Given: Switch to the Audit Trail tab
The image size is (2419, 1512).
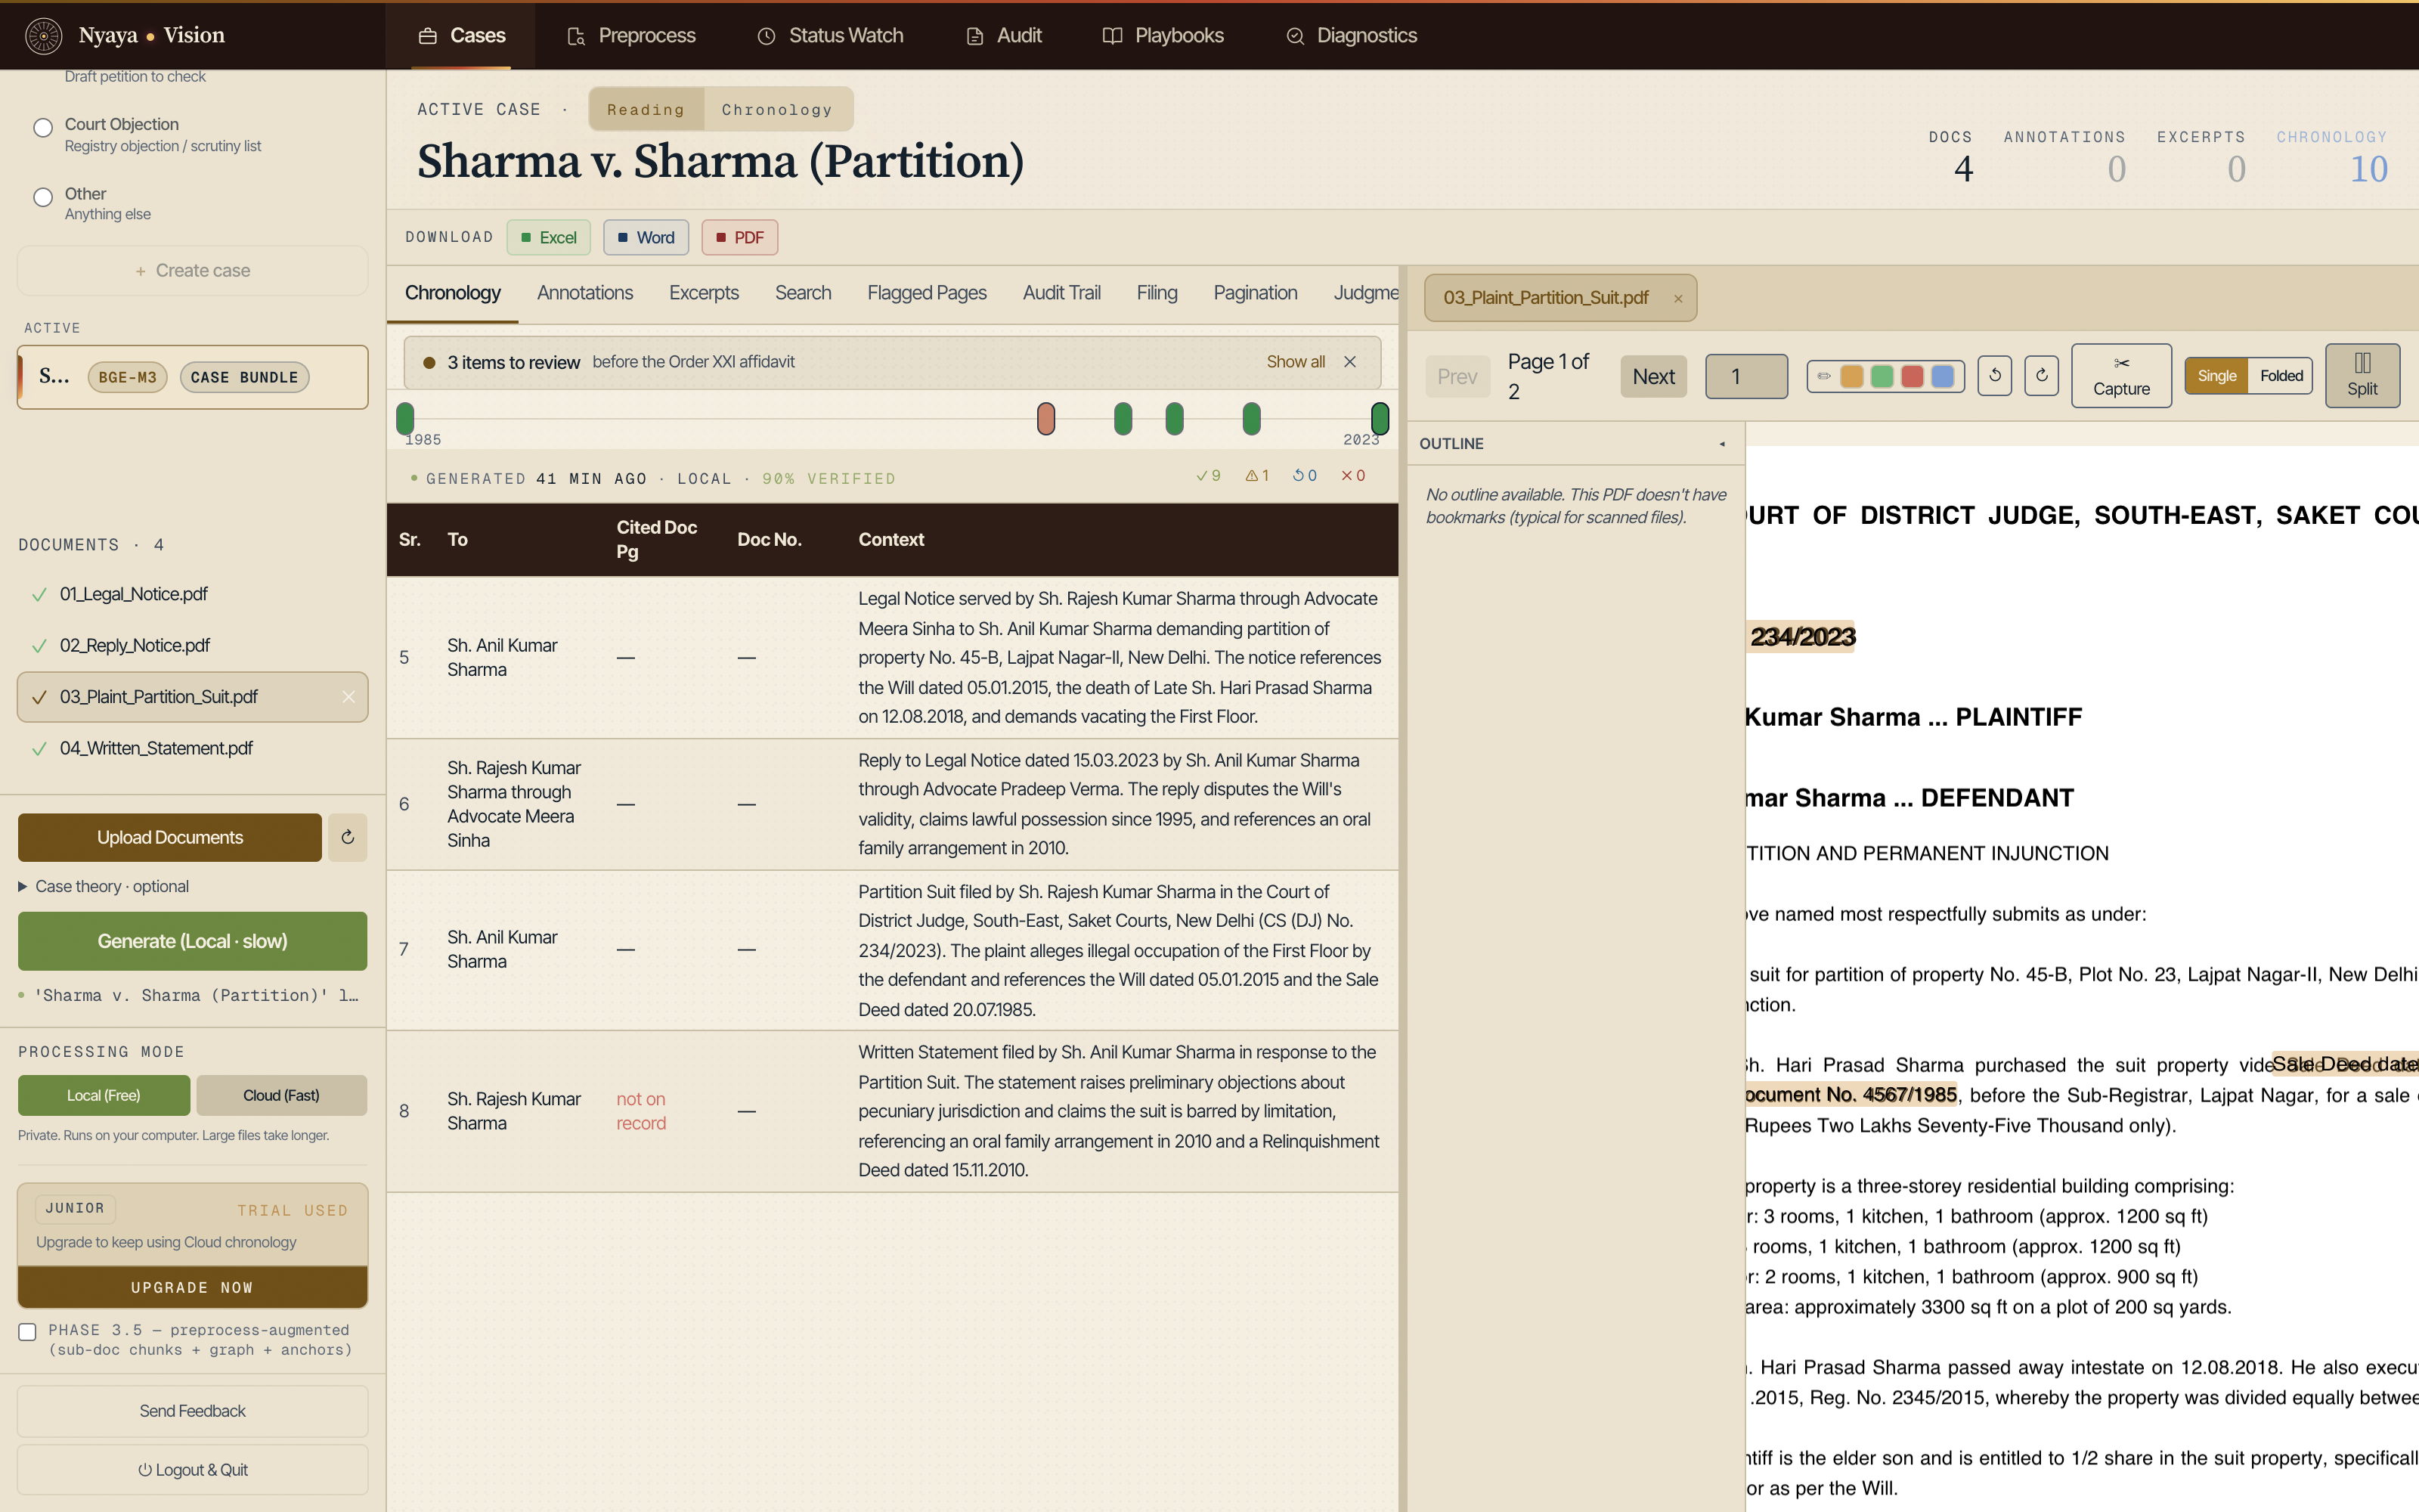Looking at the screenshot, I should click(x=1061, y=293).
